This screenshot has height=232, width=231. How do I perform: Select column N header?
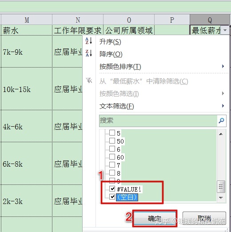78,20
